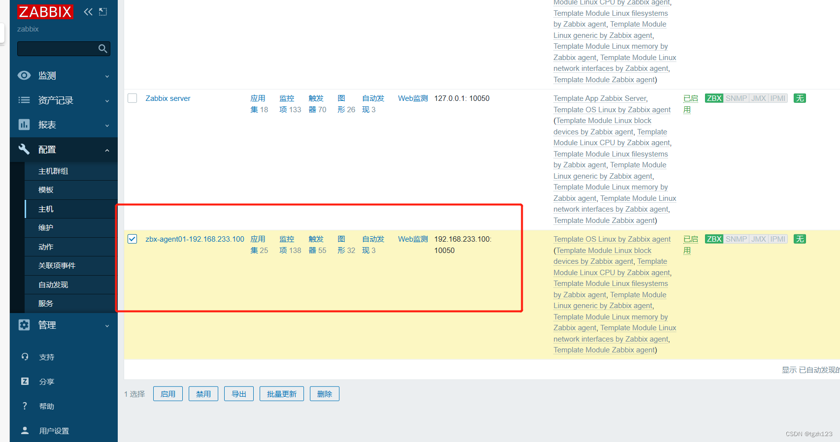Click the '1 选择' selection counter
Screen dimensions: 840x442
[134, 394]
